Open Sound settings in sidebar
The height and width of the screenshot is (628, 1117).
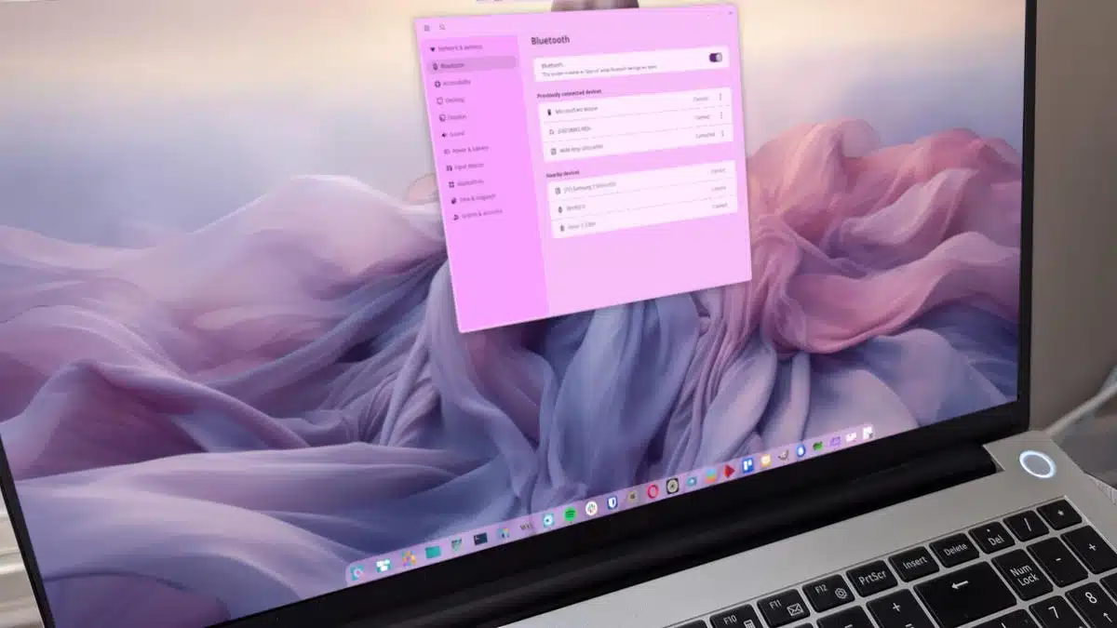453,134
